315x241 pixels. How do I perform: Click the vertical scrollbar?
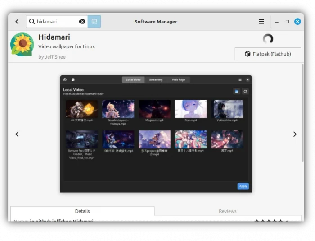tap(302, 112)
